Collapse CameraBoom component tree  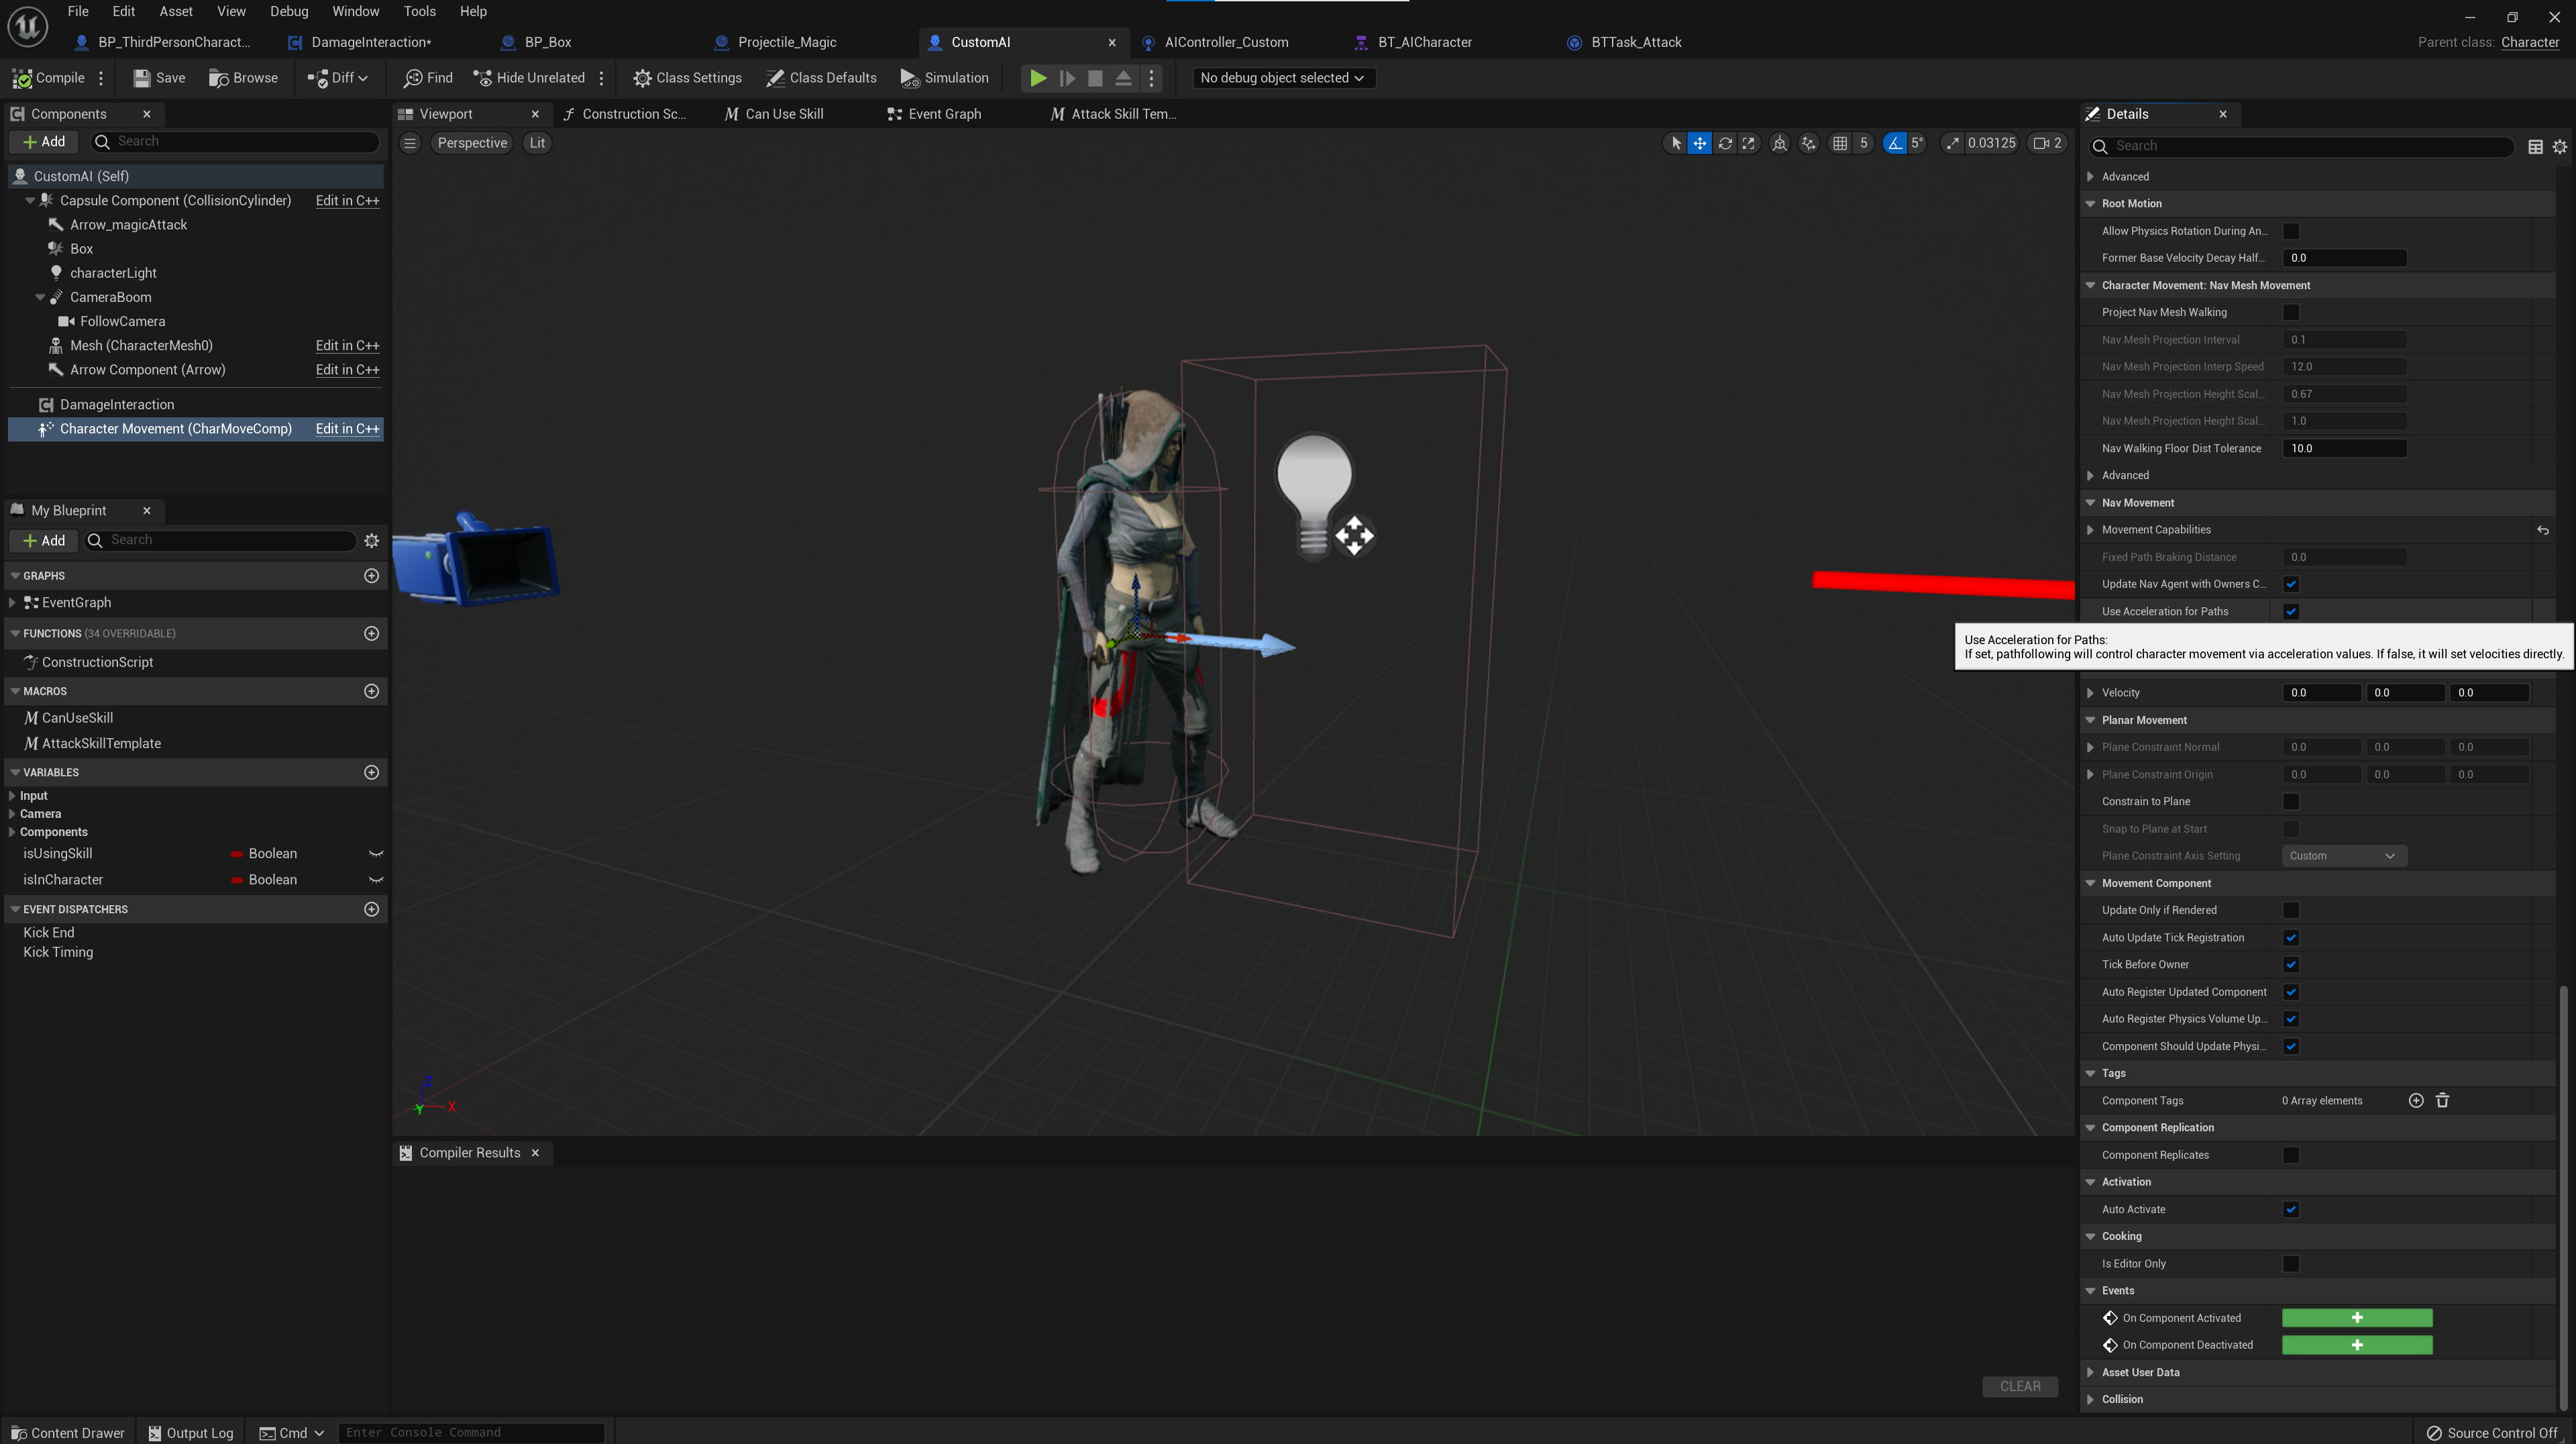(40, 297)
